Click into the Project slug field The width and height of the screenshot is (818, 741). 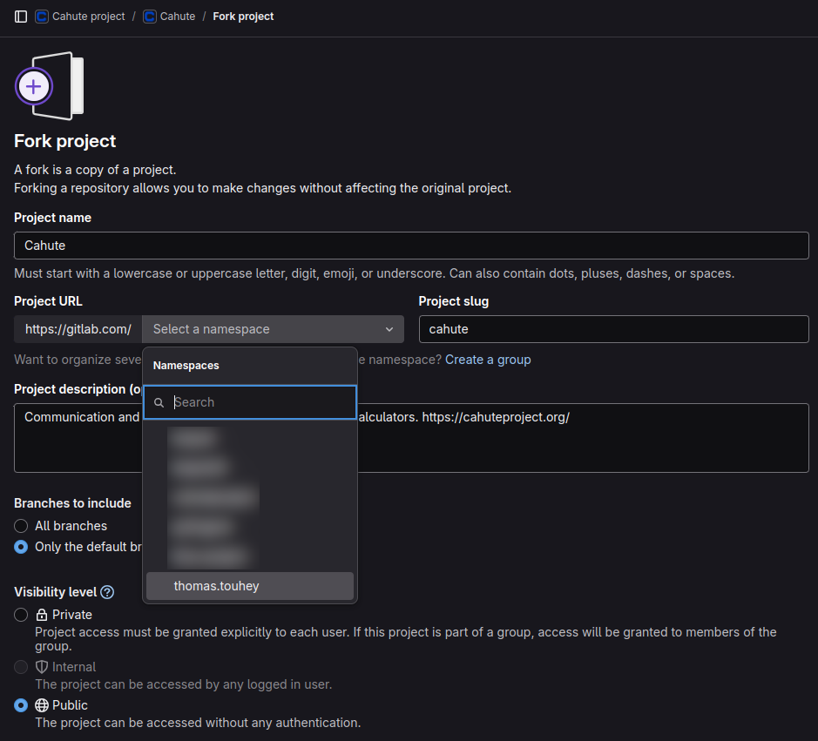(613, 329)
